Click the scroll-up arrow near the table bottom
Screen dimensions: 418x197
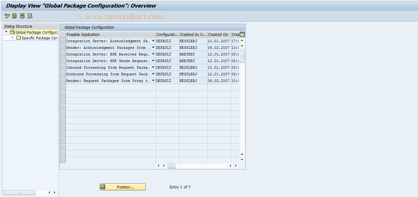tap(242, 154)
